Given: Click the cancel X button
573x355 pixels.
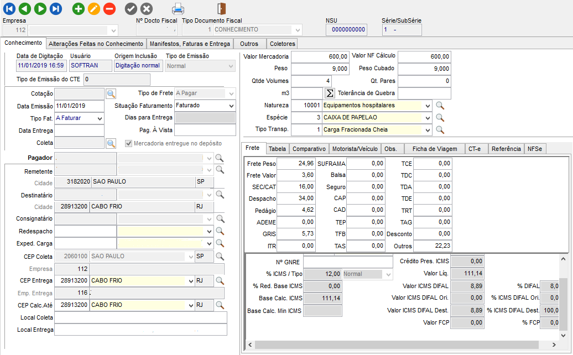Looking at the screenshot, I should point(146,8).
